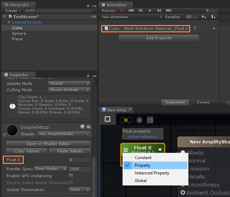The height and width of the screenshot is (197, 230).
Task: Open the Shader selection dropdown
Action: [64, 134]
